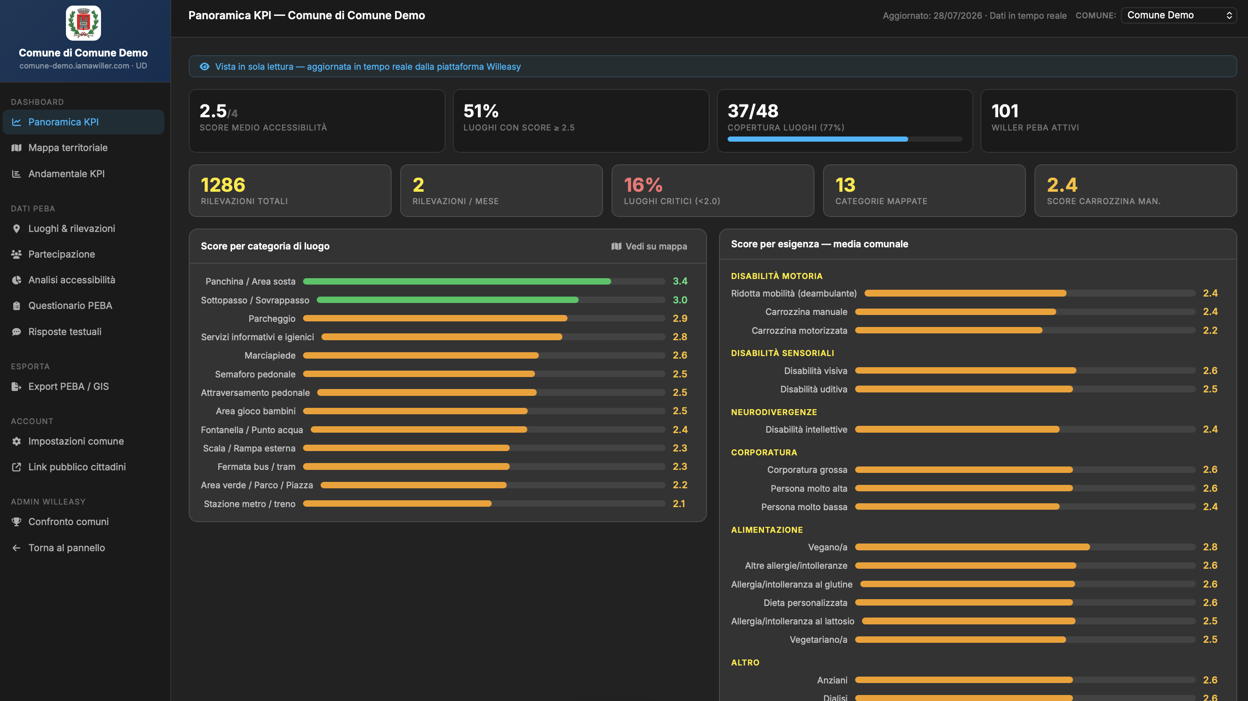
Task: Click the 2.4 Score carrozzina man. card
Action: 1135,190
